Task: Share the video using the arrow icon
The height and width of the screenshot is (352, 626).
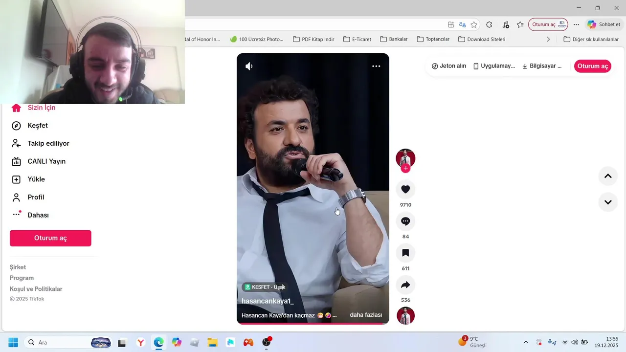Action: [405, 285]
